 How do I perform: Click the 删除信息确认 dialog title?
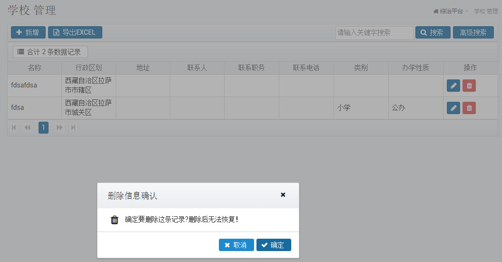point(133,196)
